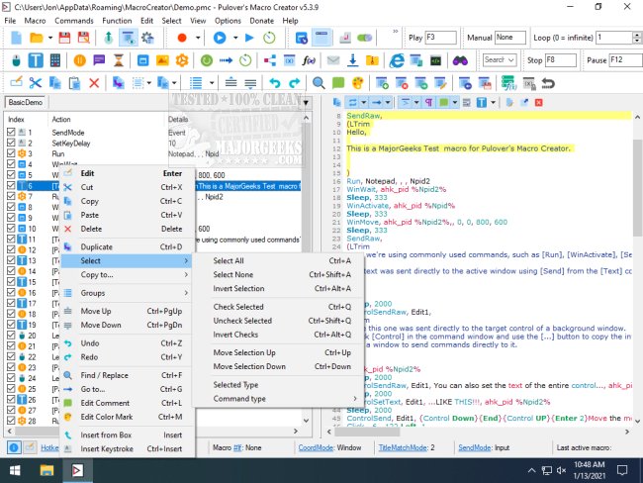This screenshot has width=643, height=483.
Task: Uncheck the row 10 checkbox
Action: [x=12, y=230]
